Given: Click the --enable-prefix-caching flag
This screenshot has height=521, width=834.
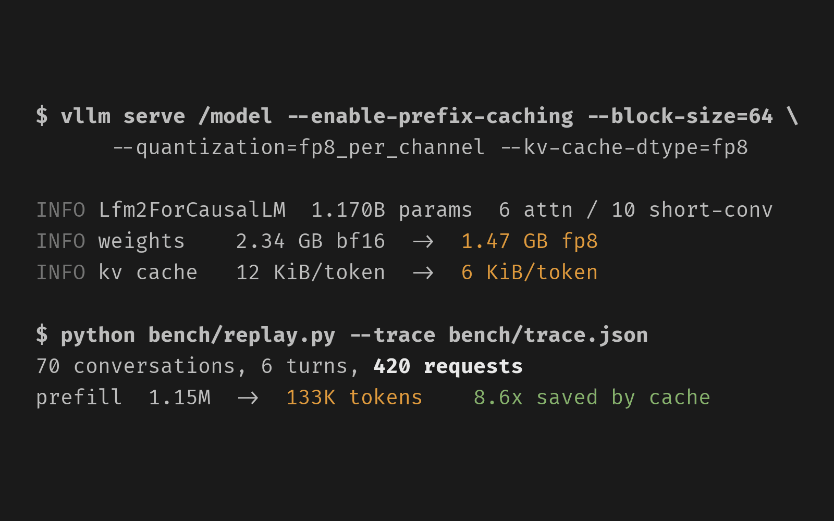Looking at the screenshot, I should pos(431,117).
